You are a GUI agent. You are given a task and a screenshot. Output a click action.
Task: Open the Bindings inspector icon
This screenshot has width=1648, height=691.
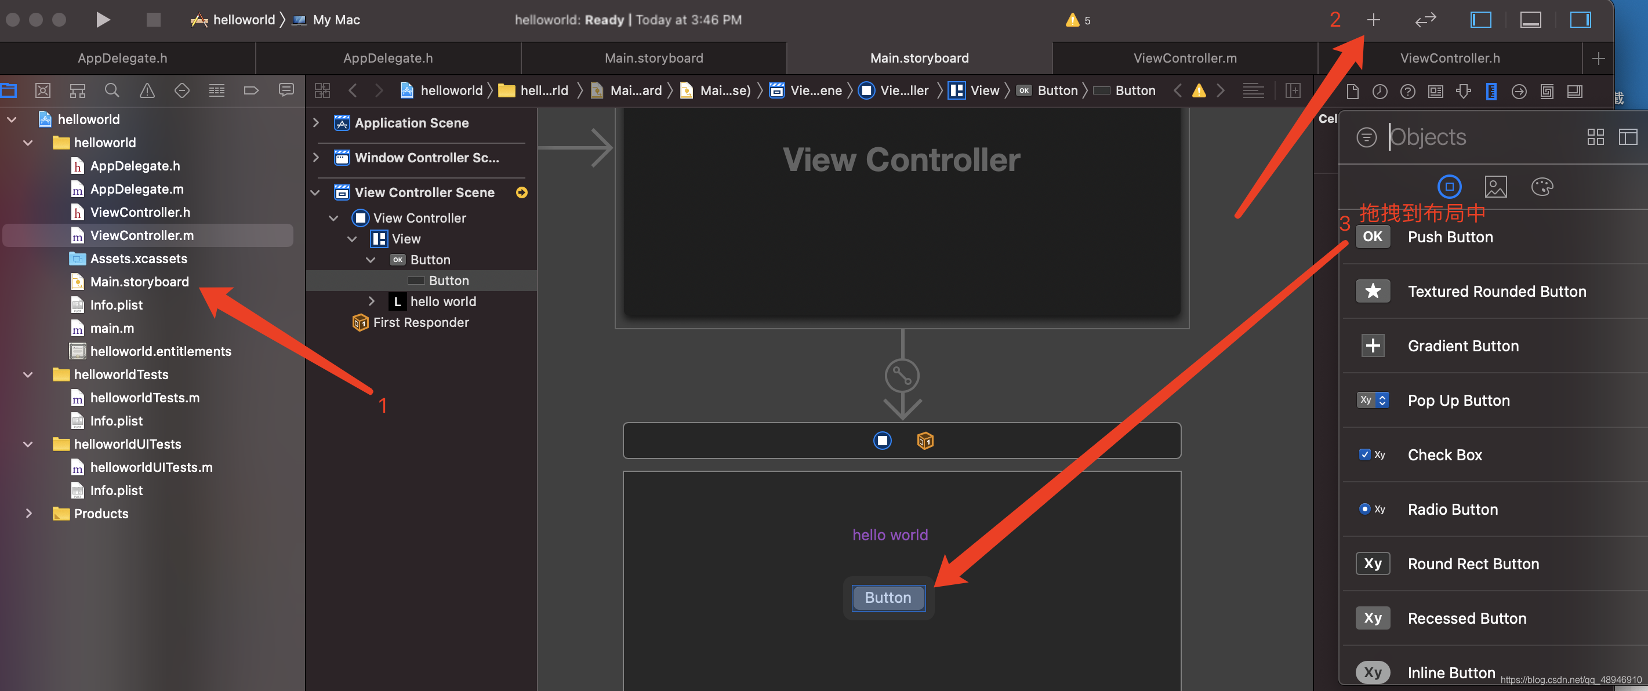pos(1547,92)
